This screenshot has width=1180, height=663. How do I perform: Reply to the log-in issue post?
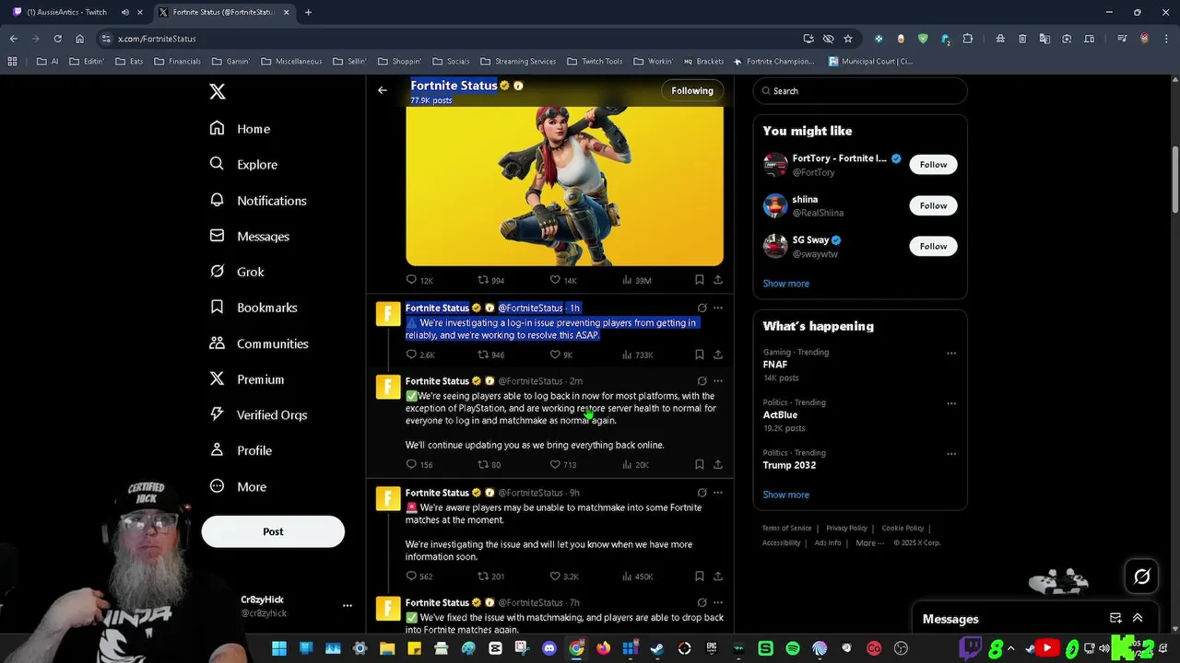(412, 355)
